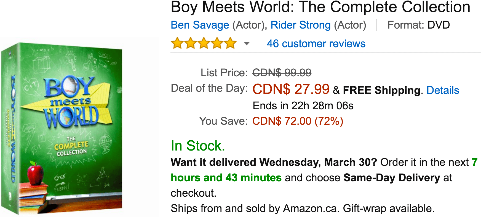Click the green In Stock label
Image resolution: width=481 pixels, height=217 pixels.
tap(197, 146)
